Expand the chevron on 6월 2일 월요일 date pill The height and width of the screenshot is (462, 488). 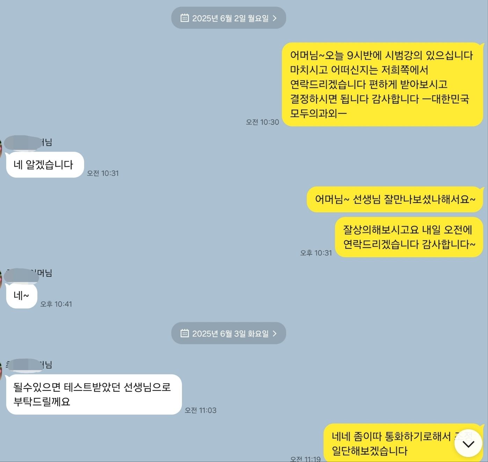click(275, 18)
